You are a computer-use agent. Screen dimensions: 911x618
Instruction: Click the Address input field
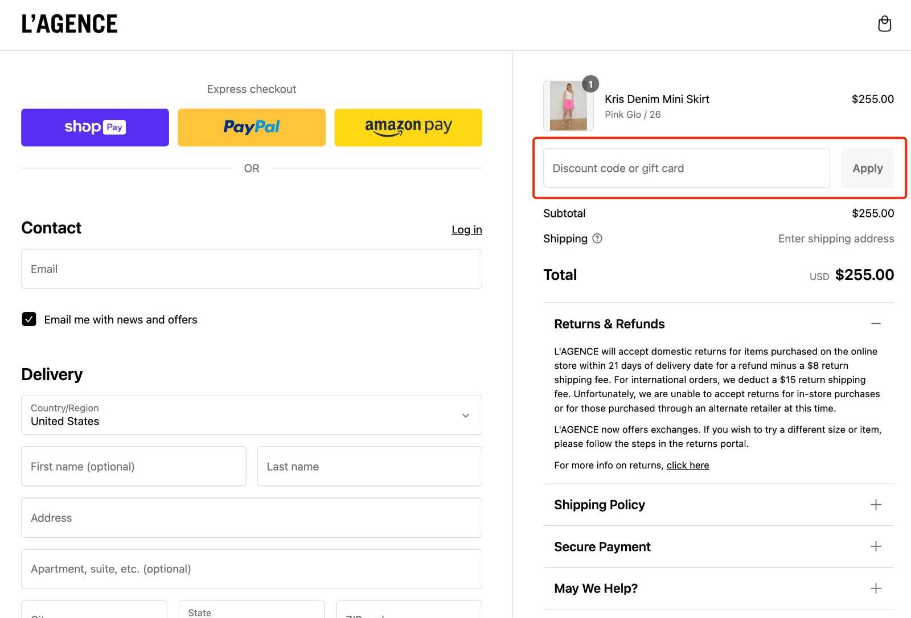[x=252, y=518]
